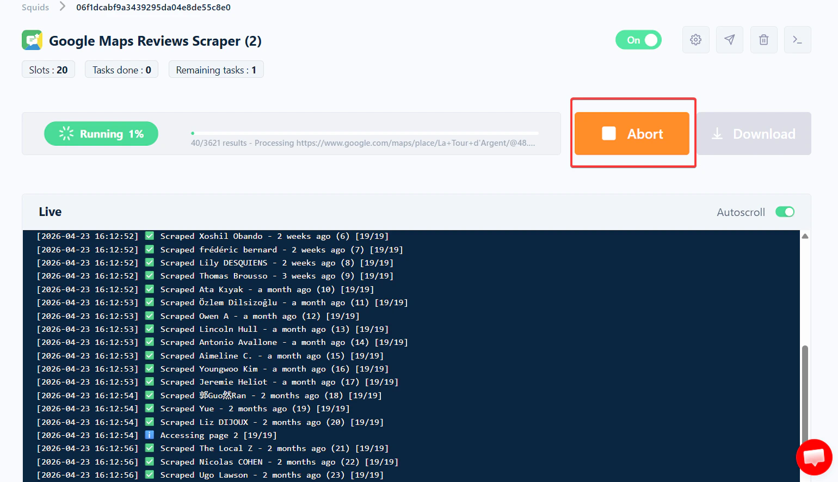Disable the Autoscroll toggle
This screenshot has width=838, height=482.
[785, 212]
